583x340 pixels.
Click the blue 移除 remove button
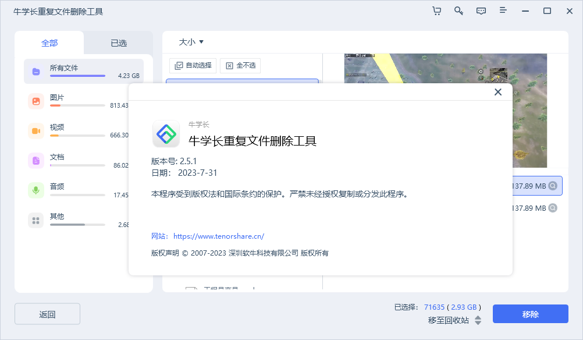coord(530,314)
